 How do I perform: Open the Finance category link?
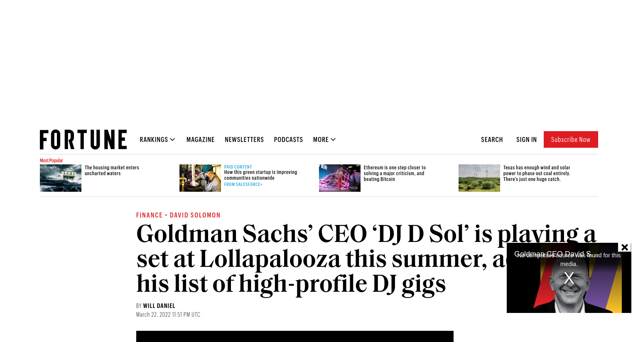tap(150, 215)
